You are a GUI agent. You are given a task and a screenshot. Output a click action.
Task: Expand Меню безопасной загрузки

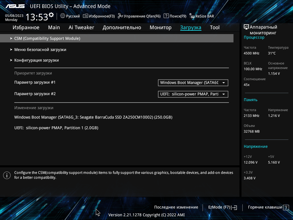coord(40,50)
